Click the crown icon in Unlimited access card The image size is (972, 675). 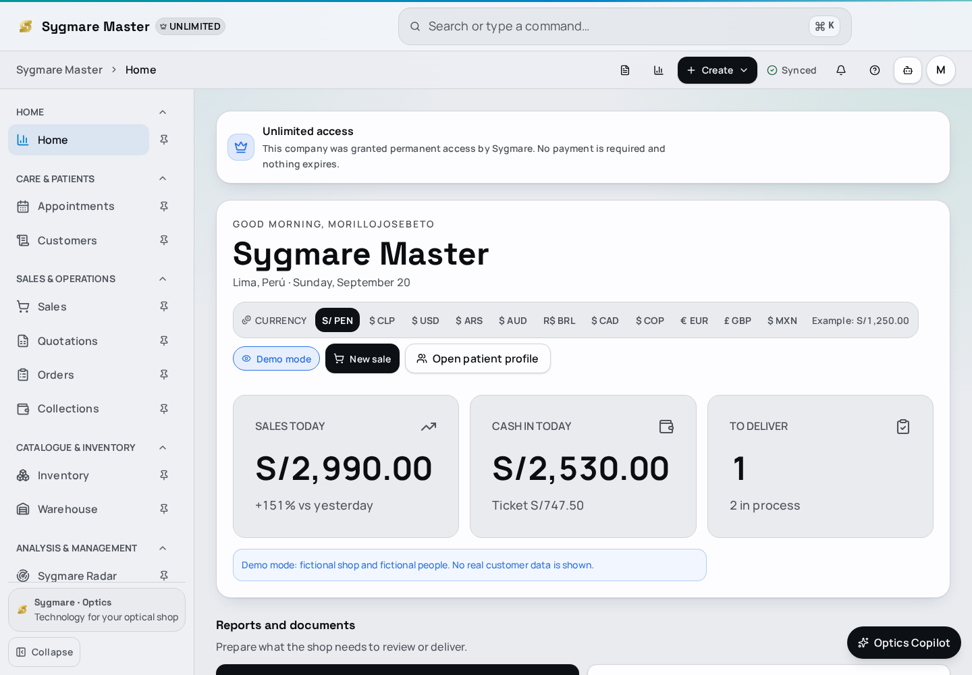click(x=241, y=147)
